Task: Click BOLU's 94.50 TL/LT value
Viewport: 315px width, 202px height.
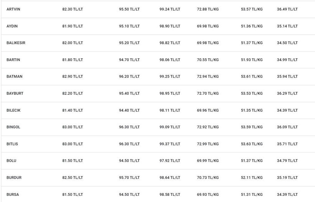Action: (129, 161)
